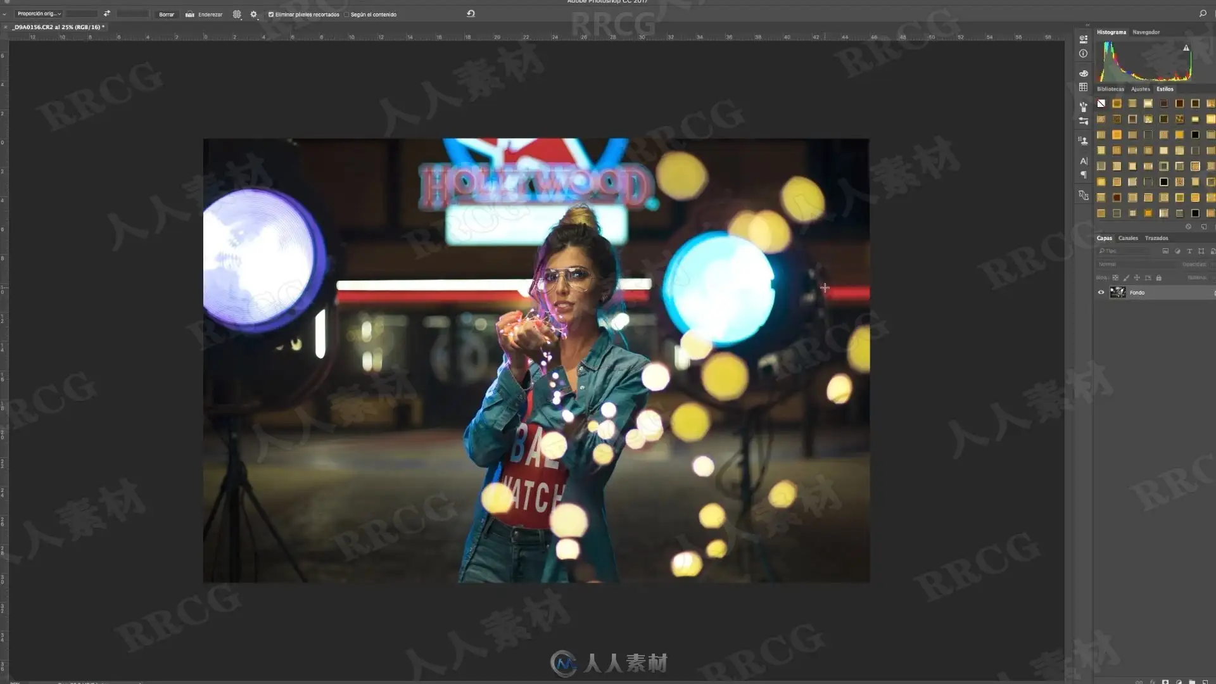The width and height of the screenshot is (1216, 684).
Task: Click the Enderezar straighten tool icon
Action: [189, 14]
